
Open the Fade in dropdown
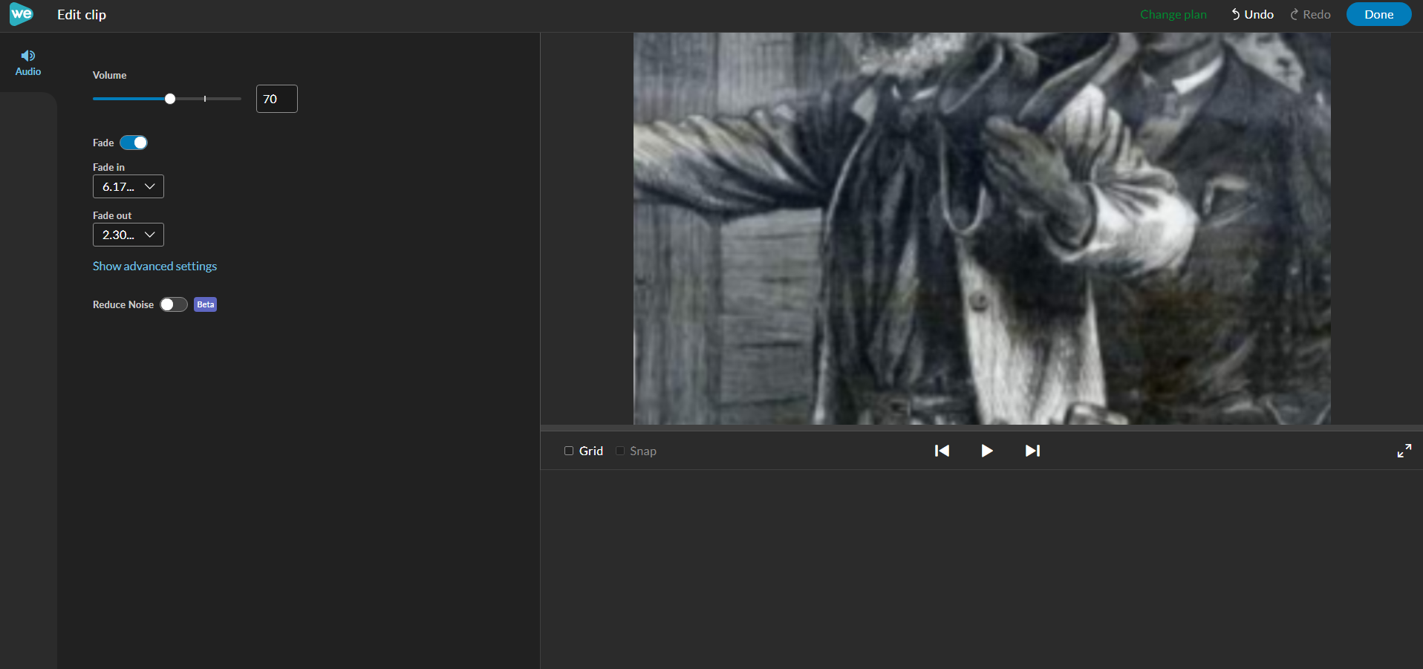pyautogui.click(x=128, y=186)
